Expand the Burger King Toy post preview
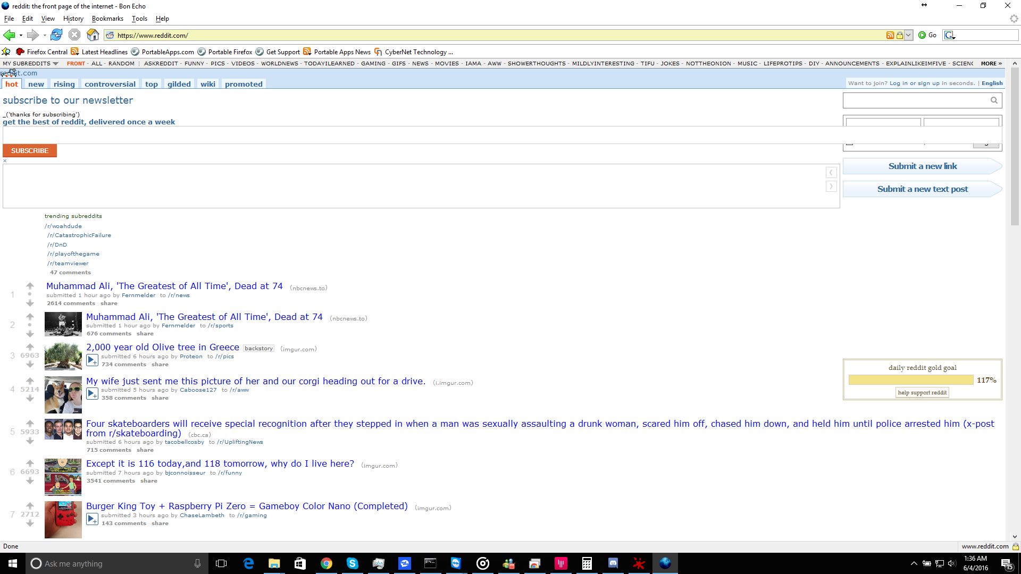 tap(92, 519)
